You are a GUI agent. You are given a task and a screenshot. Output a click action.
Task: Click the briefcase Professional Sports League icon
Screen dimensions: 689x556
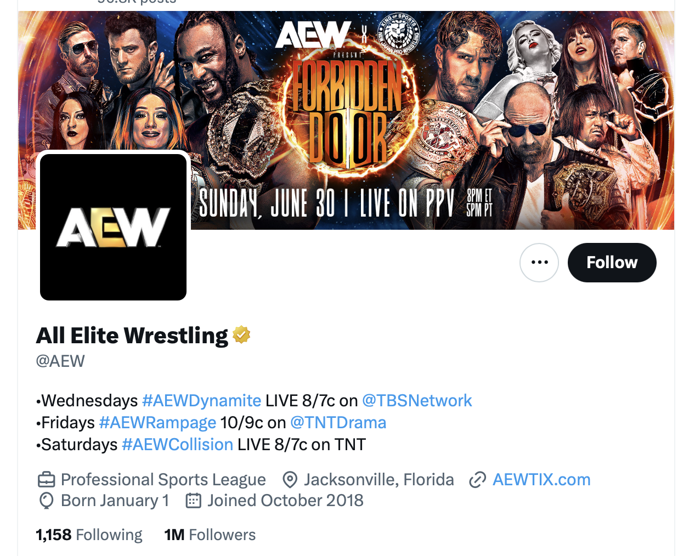click(46, 480)
